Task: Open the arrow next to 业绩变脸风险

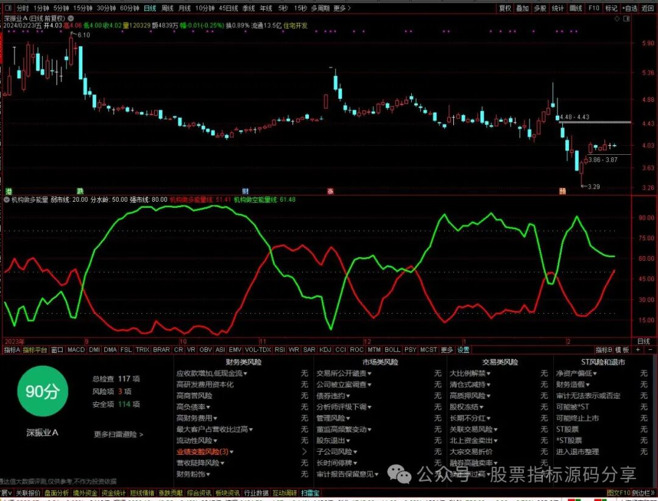Action: [x=305, y=452]
